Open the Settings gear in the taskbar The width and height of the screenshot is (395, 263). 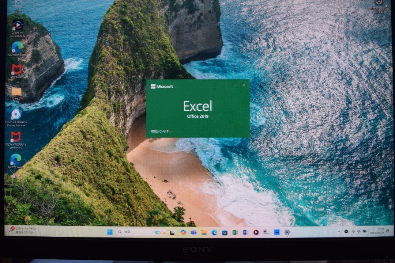click(287, 232)
